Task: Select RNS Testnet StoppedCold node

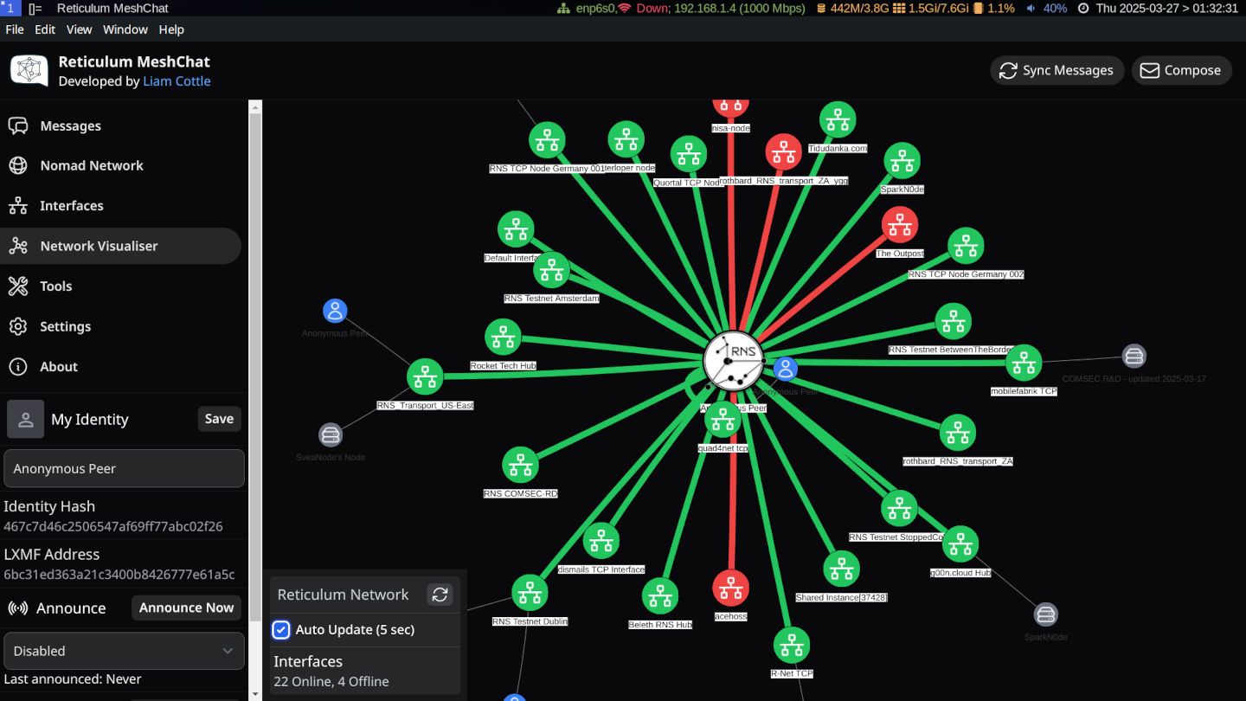Action: click(x=899, y=509)
